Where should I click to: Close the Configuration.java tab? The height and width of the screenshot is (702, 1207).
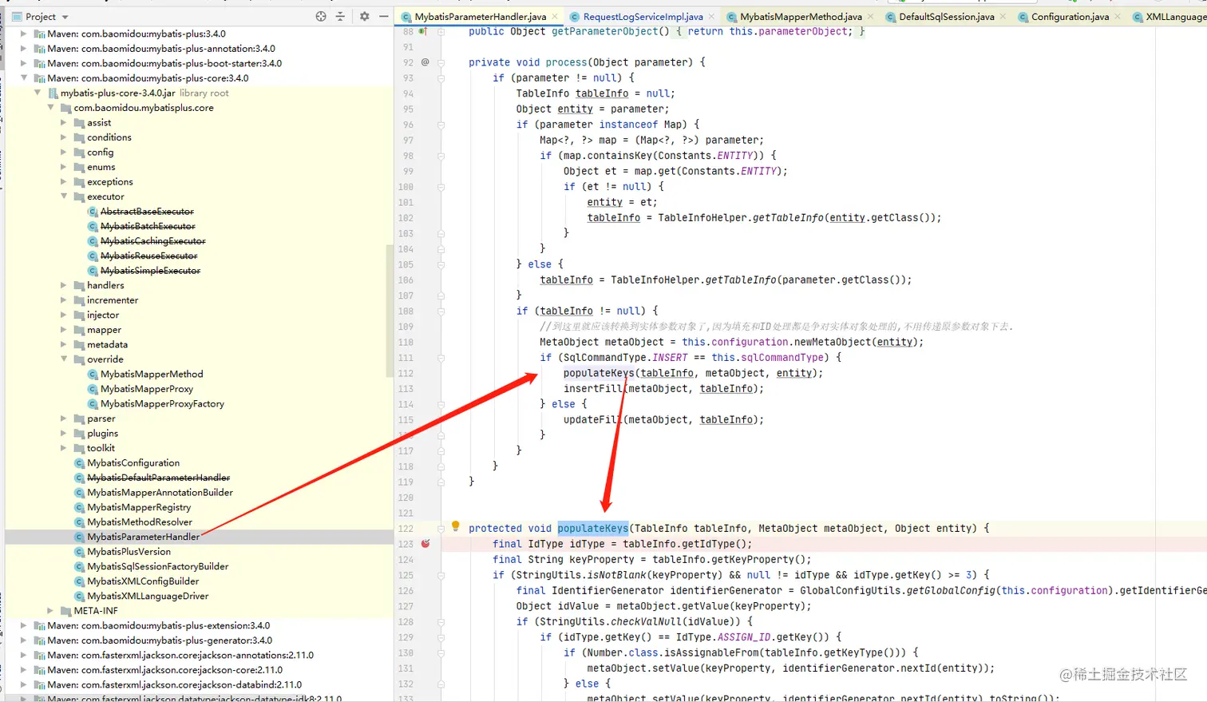tap(1118, 16)
